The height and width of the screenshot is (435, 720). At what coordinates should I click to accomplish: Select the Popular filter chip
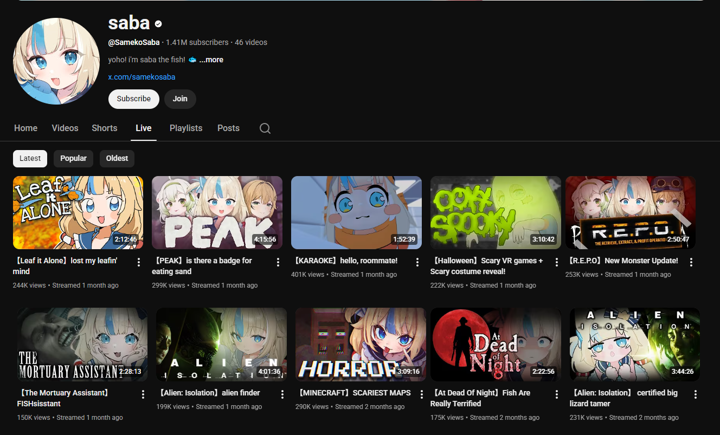(73, 159)
